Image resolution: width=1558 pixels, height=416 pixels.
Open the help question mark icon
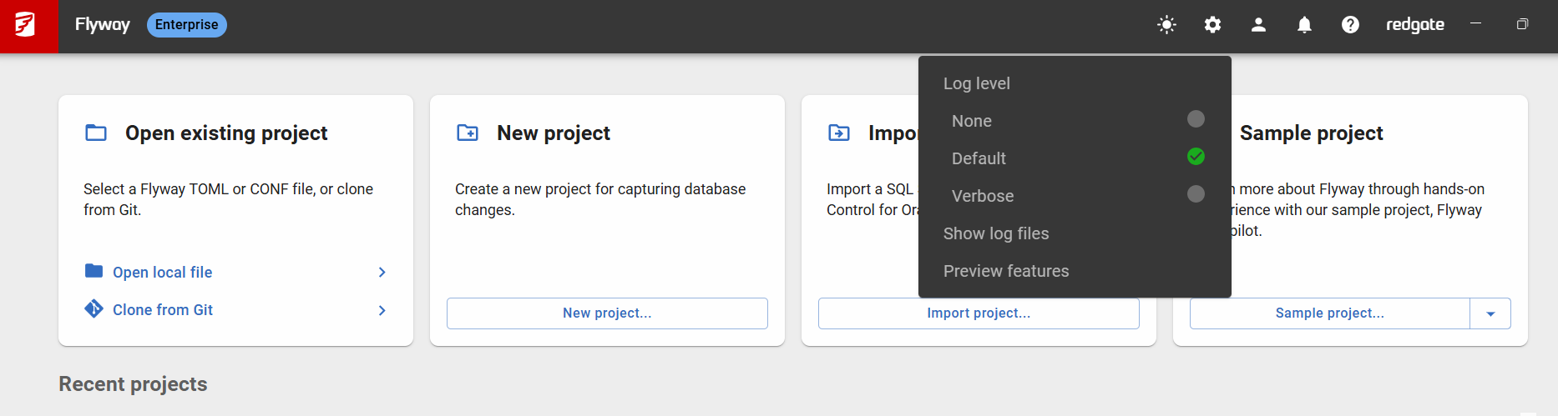(x=1350, y=25)
